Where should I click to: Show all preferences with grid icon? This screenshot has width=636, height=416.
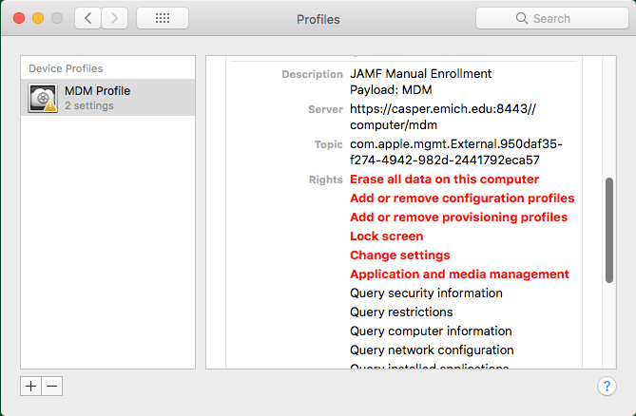point(163,18)
